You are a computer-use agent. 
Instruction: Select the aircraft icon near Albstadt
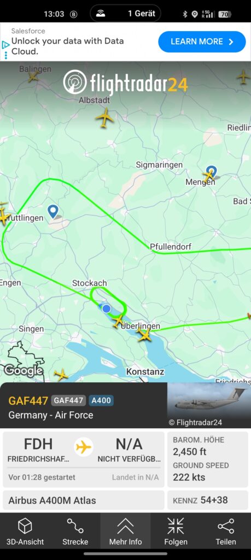tap(104, 118)
